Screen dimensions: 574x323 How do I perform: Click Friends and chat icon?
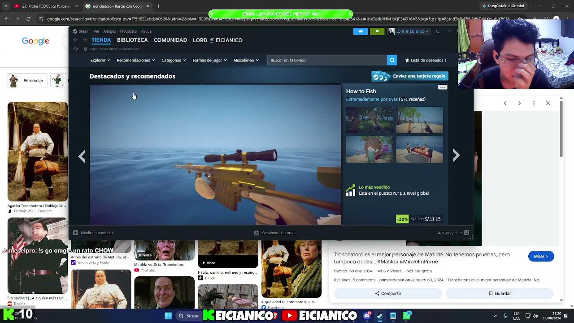(x=466, y=233)
